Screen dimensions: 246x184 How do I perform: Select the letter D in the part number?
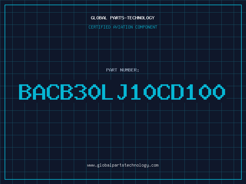pyautogui.click(x=177, y=92)
